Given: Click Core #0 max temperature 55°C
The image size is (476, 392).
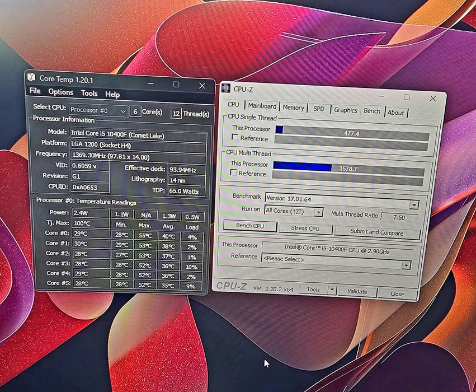Looking at the screenshot, I should point(145,236).
